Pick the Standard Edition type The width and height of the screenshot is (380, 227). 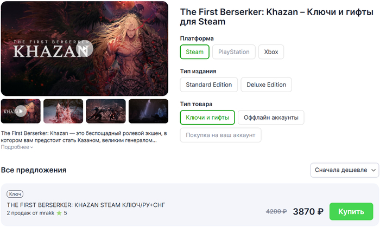tap(209, 85)
